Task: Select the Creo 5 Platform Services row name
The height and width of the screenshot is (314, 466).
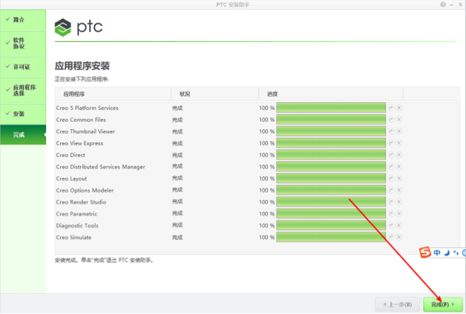Action: pyautogui.click(x=87, y=108)
